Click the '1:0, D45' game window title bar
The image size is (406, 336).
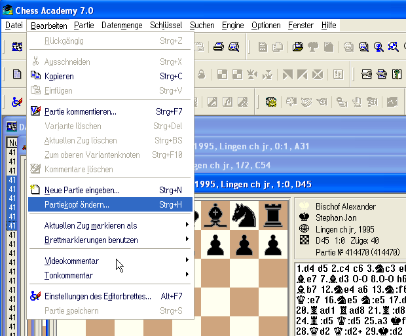pos(300,184)
